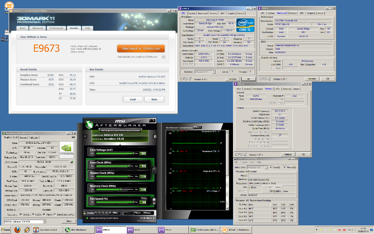Click the hardware monitor vertical scrollbar

(x=227, y=170)
